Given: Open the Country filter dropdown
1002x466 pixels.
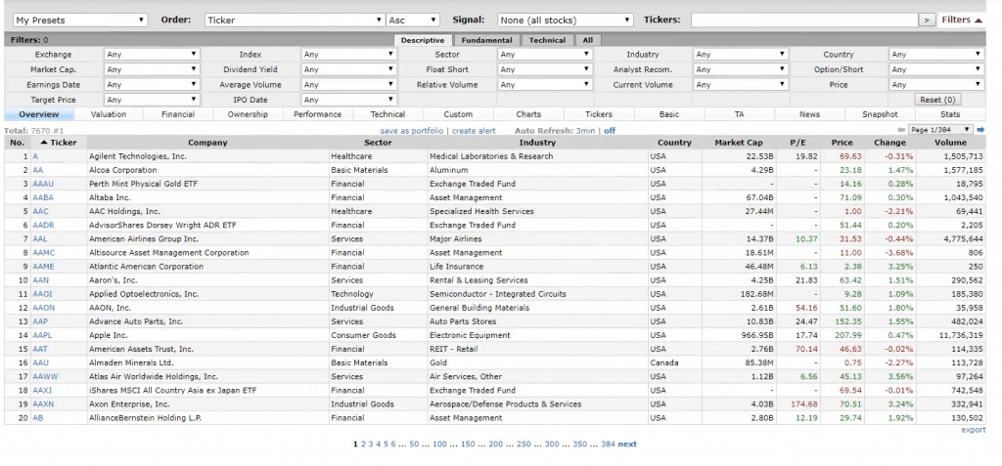Looking at the screenshot, I should (x=936, y=55).
